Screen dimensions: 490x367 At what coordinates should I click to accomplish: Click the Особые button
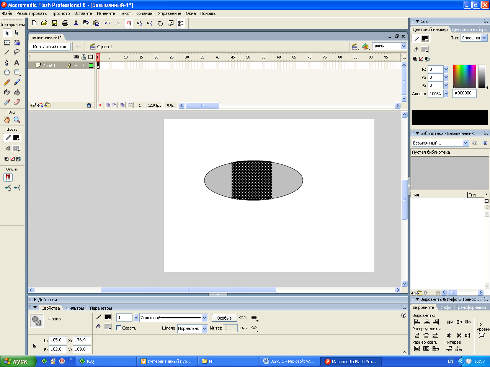[224, 318]
